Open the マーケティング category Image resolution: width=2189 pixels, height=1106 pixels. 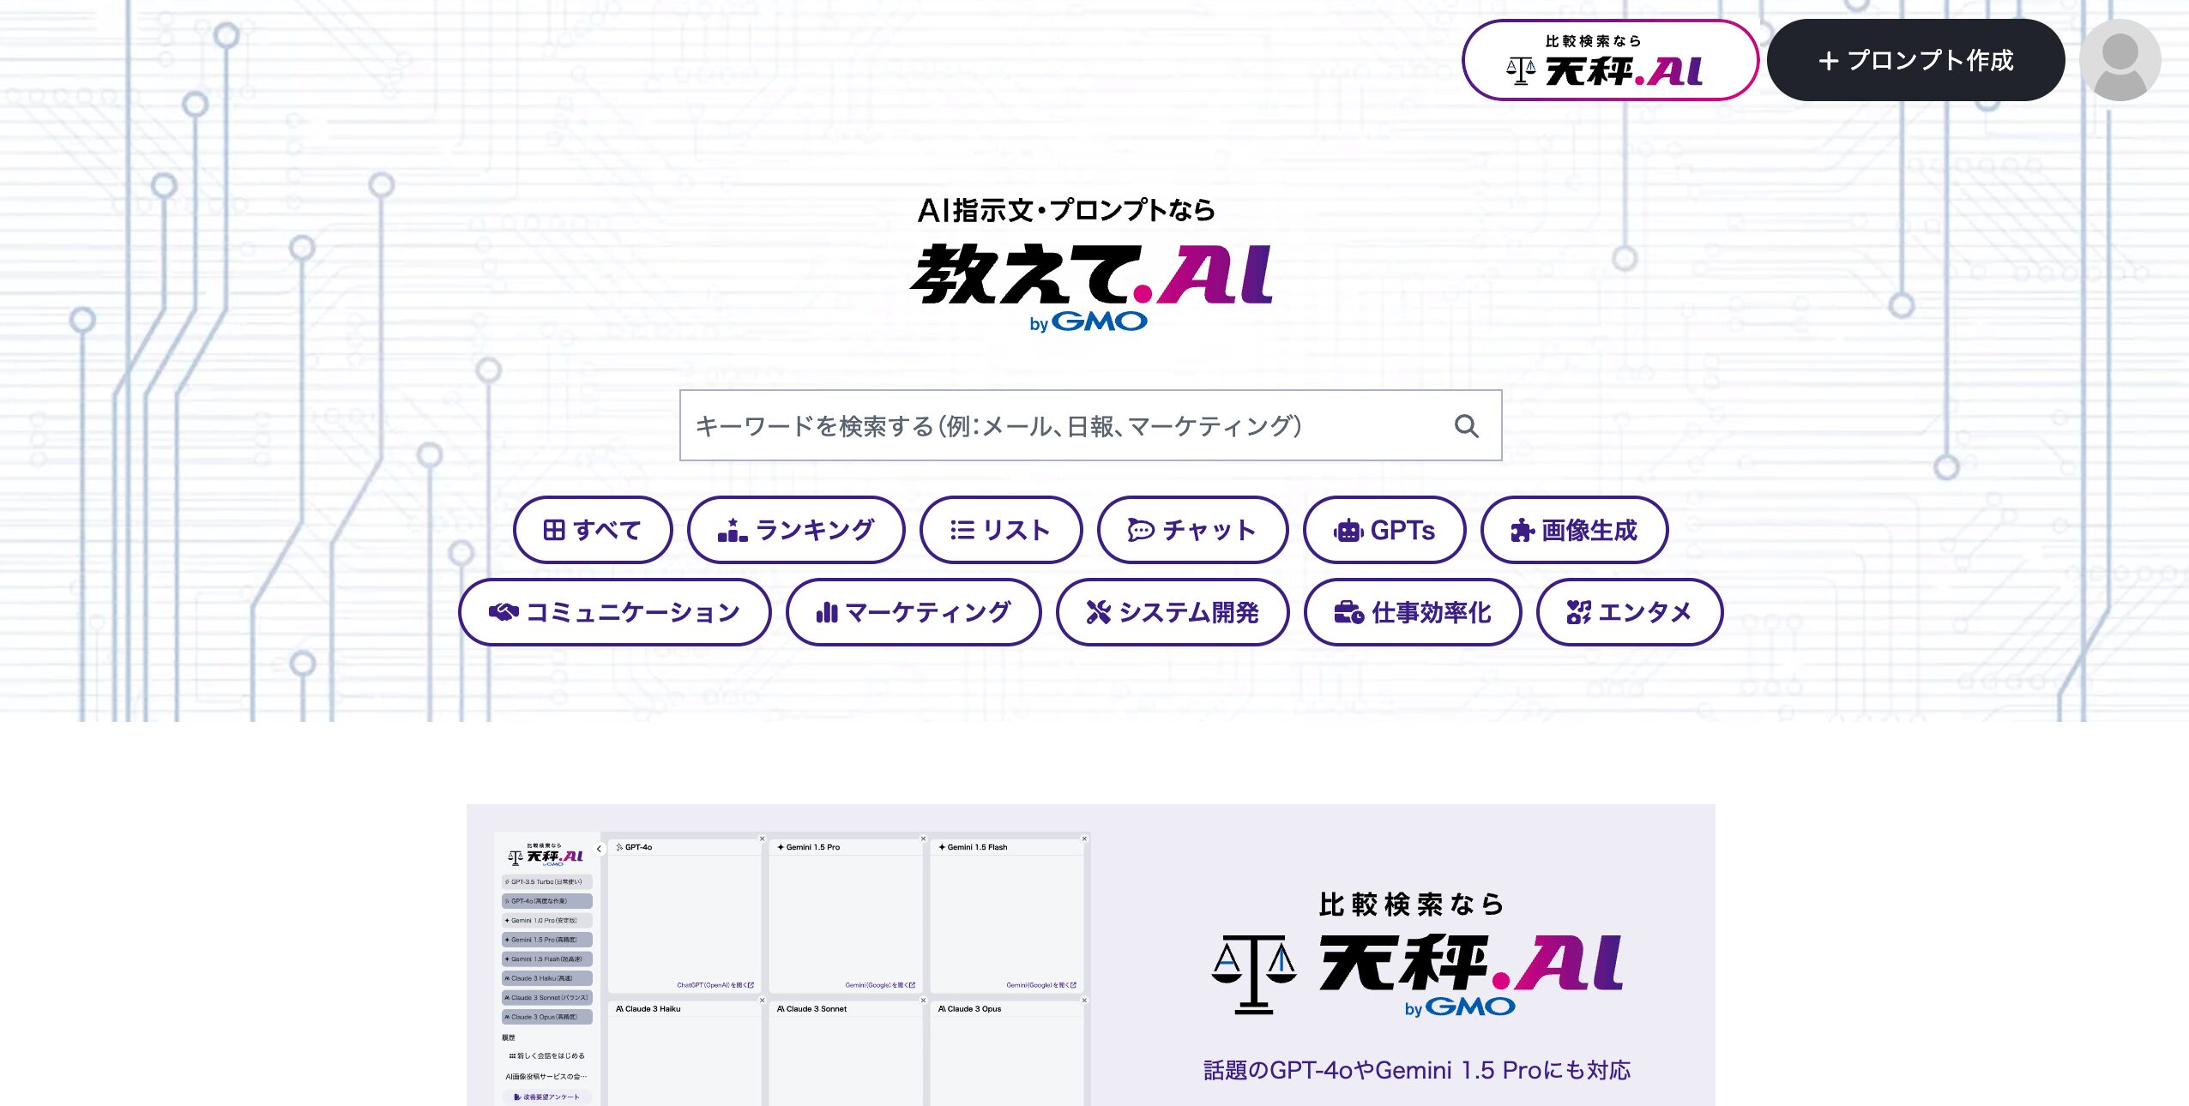click(914, 612)
